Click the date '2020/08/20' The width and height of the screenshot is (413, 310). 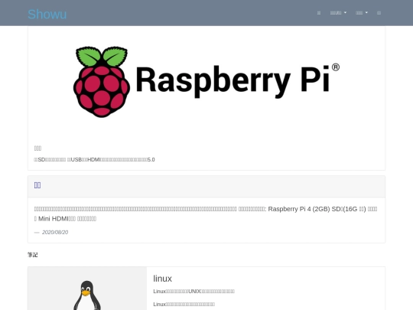pyautogui.click(x=55, y=232)
